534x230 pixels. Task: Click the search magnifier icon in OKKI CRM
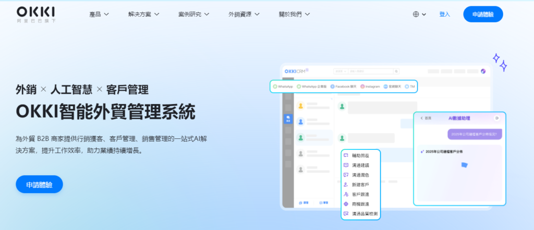click(x=396, y=71)
